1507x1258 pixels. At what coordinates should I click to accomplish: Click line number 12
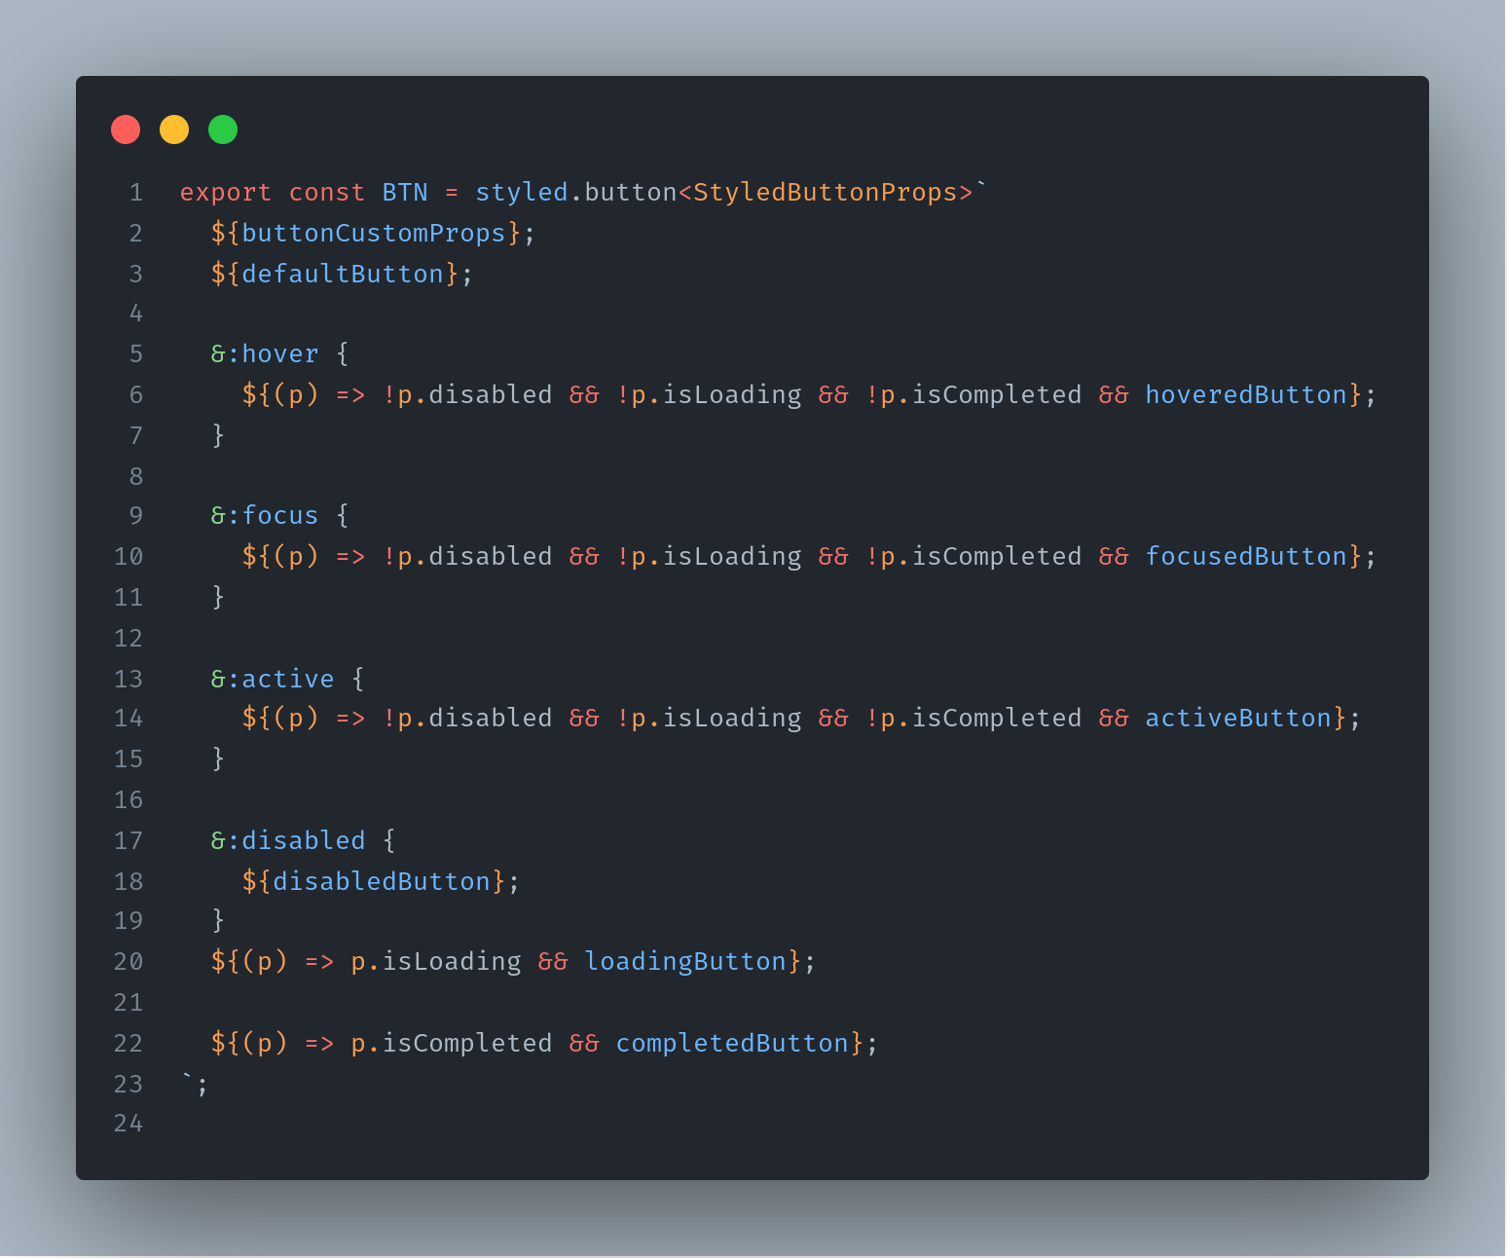(129, 639)
